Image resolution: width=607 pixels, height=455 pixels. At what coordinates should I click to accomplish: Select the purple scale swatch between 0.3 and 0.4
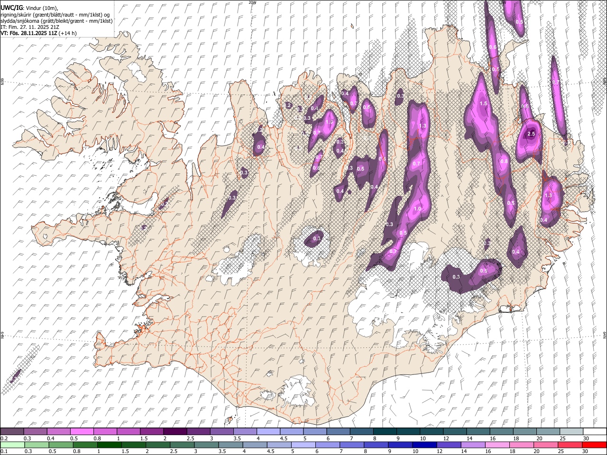pos(35,432)
